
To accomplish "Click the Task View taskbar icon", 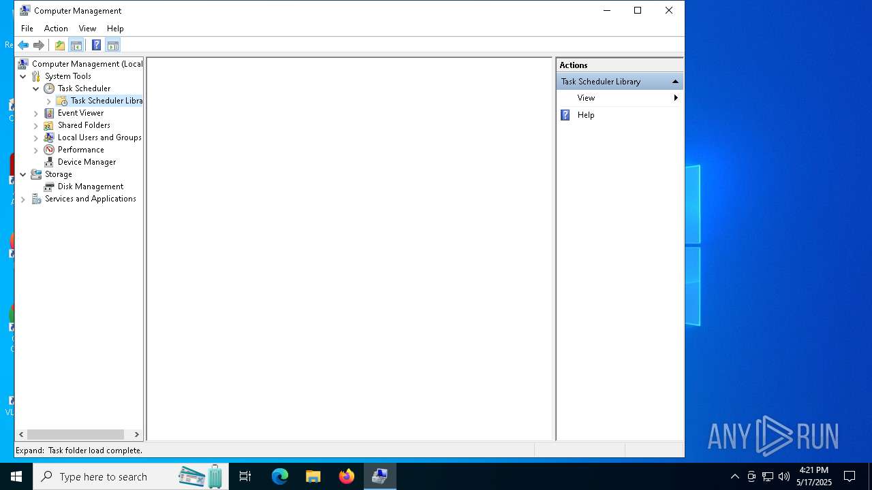I will point(245,476).
